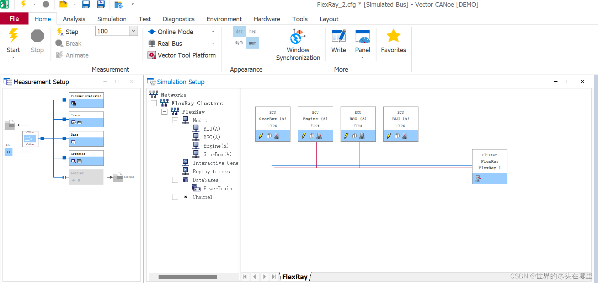Click the save-as floppy icon with arrow
The height and width of the screenshot is (283, 598).
coord(101,4)
